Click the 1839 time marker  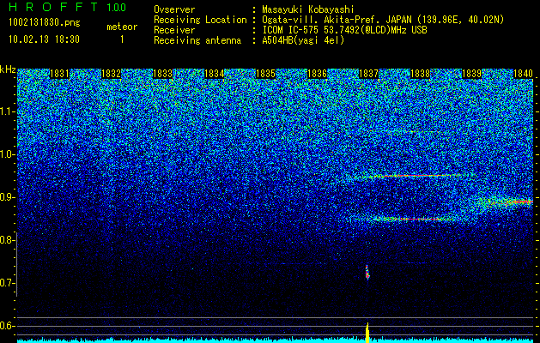click(x=471, y=74)
